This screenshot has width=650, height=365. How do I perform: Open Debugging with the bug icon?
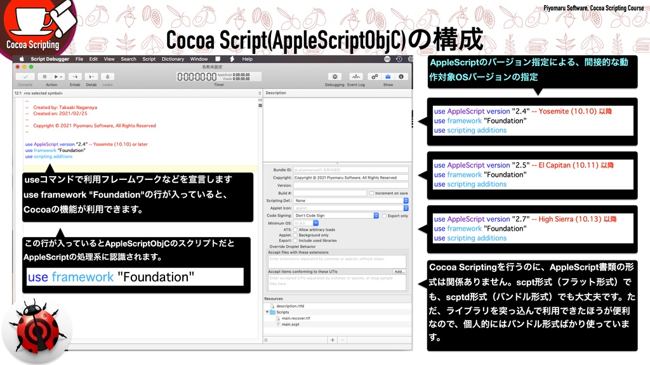coord(335,77)
